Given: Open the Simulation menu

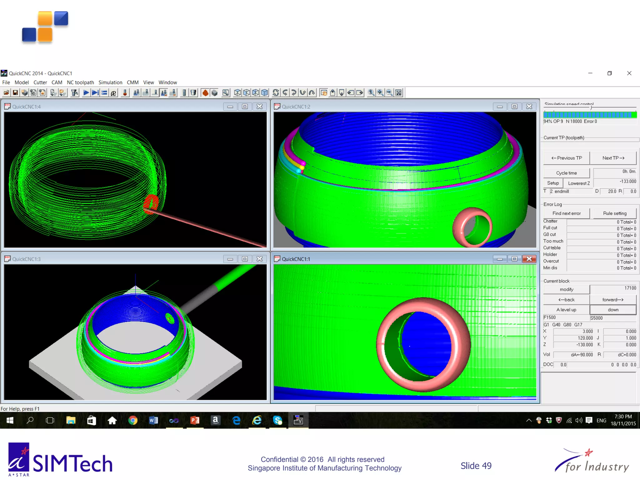Looking at the screenshot, I should [110, 82].
